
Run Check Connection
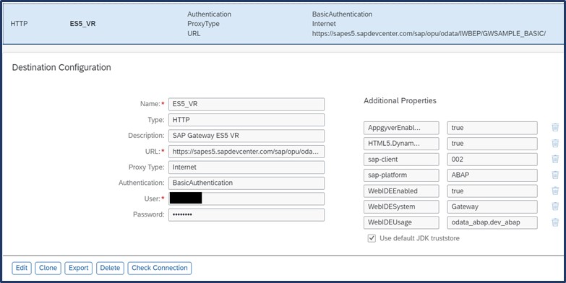click(160, 269)
